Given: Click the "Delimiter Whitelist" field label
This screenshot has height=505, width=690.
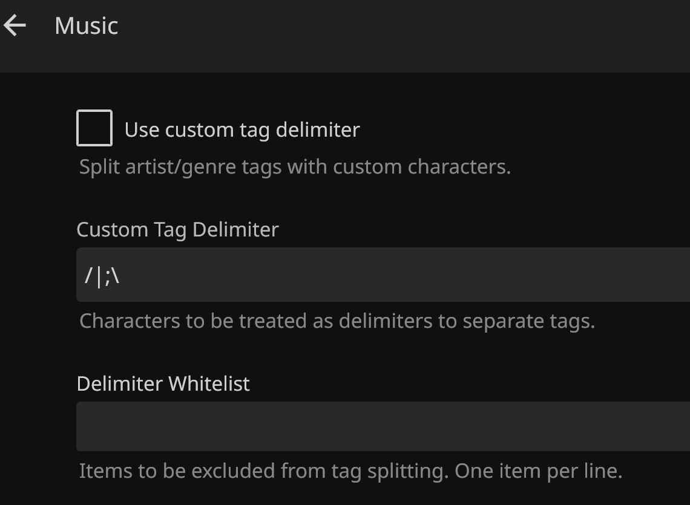Looking at the screenshot, I should [163, 383].
